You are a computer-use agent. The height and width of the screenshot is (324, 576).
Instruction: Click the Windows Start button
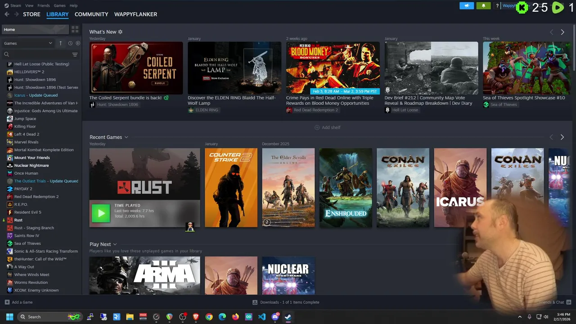click(x=9, y=317)
